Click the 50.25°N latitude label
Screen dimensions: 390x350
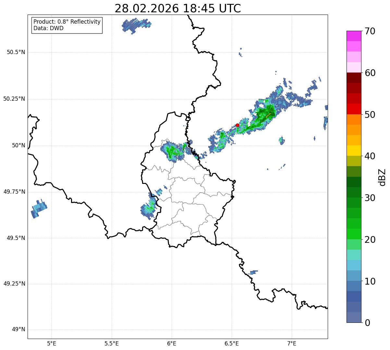[x=14, y=99]
